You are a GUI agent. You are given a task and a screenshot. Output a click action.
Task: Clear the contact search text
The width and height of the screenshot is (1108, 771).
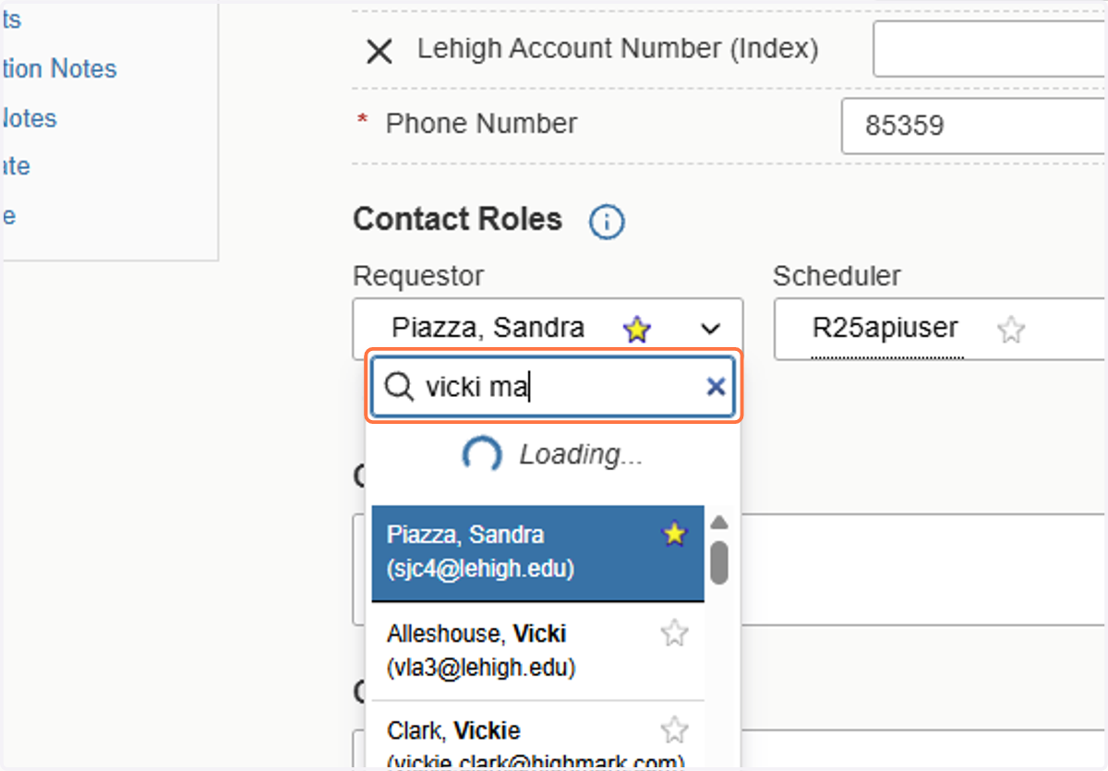[715, 387]
